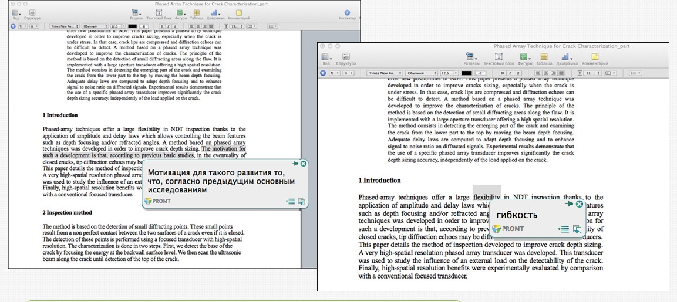
Task: Toggle italic formatting in left window
Action: (x=168, y=26)
